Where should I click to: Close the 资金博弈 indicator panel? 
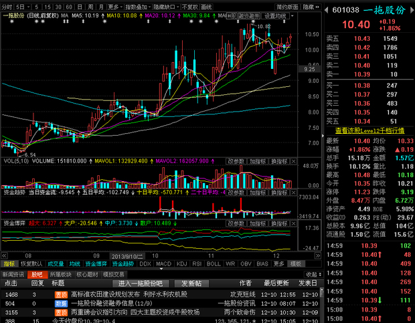point(294,223)
